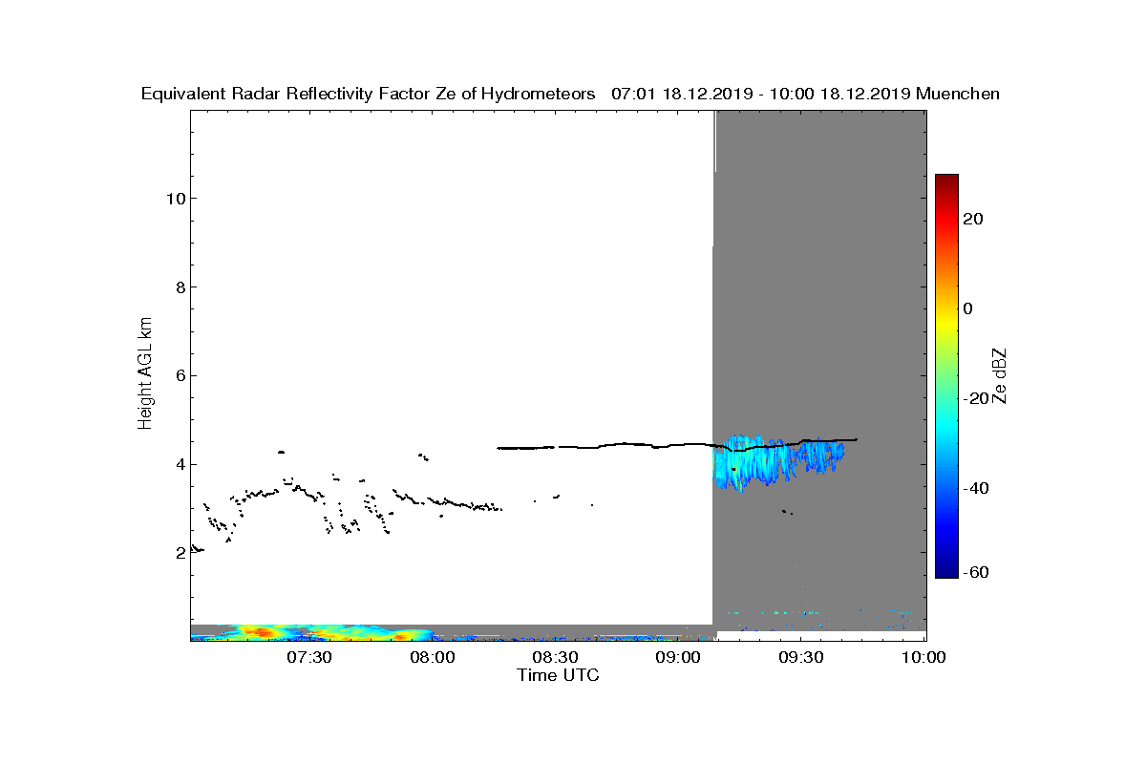Screen dimensions: 1146x764
Task: Click the colorbar value -60
Action: [976, 572]
